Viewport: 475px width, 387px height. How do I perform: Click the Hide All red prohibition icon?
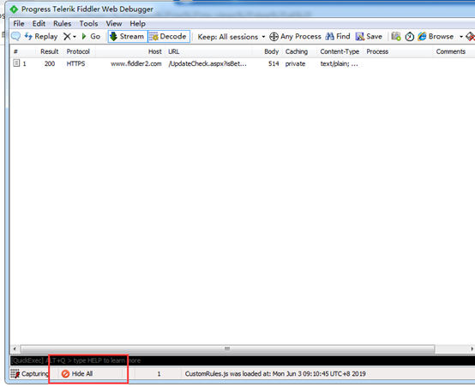point(65,374)
